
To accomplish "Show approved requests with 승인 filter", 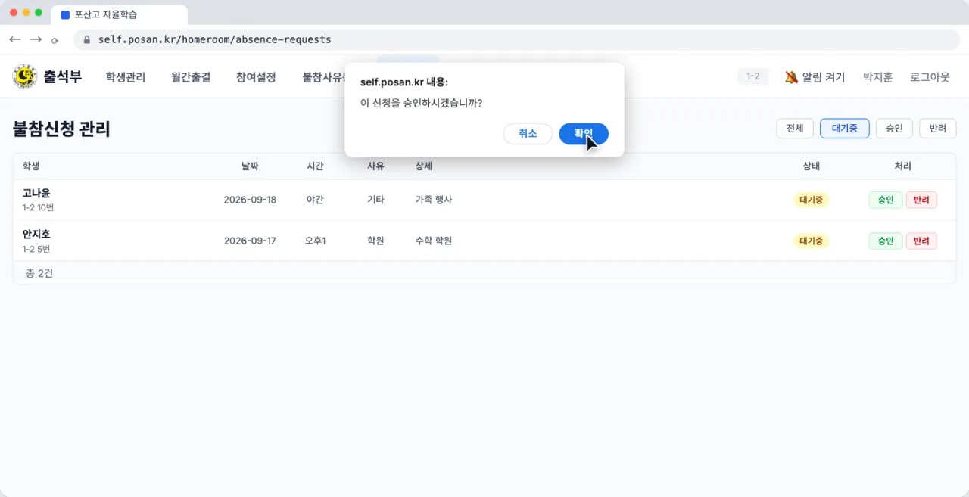I will [x=894, y=129].
